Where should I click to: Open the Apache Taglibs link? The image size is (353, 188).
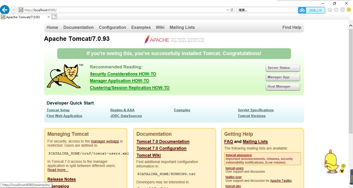(281, 181)
